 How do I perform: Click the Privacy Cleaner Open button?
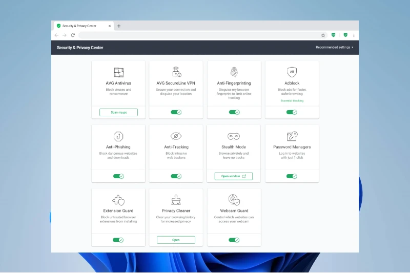pos(176,240)
